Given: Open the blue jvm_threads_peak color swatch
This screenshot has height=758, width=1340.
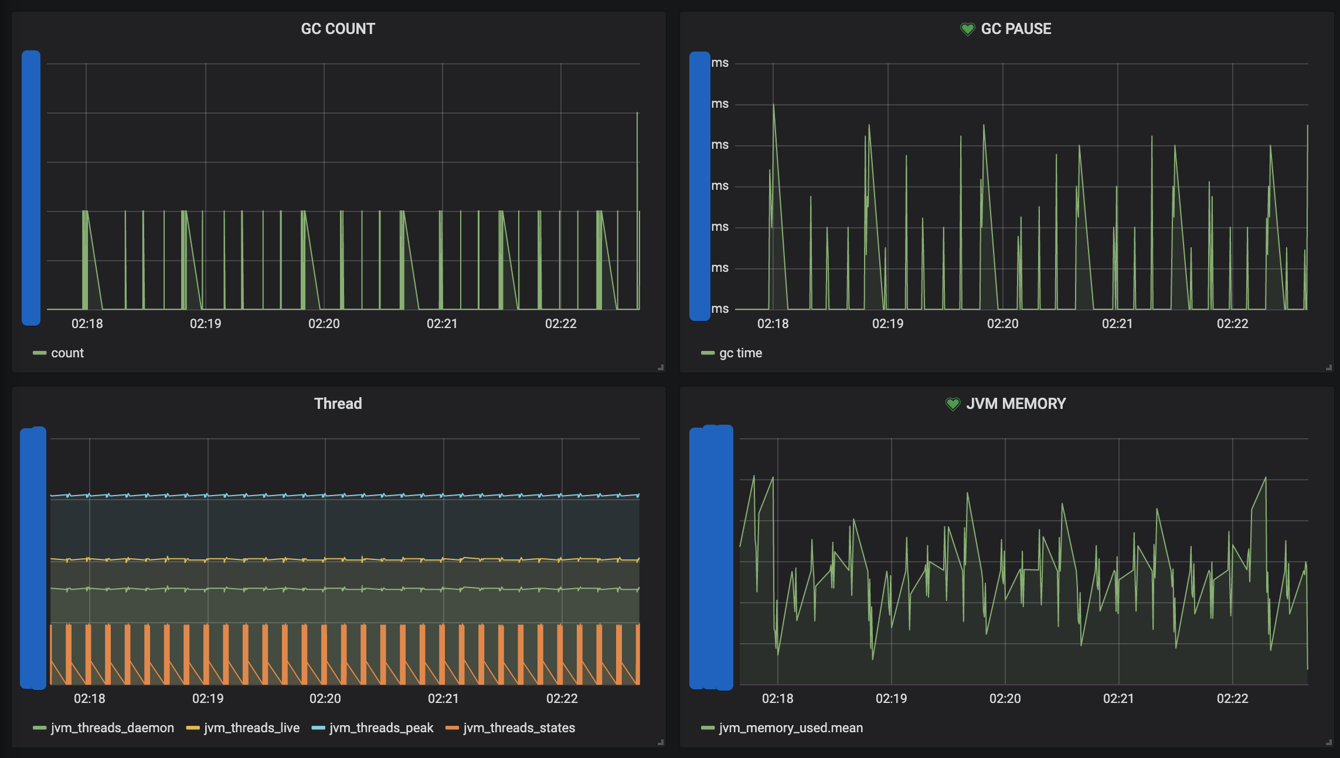Looking at the screenshot, I should [318, 728].
